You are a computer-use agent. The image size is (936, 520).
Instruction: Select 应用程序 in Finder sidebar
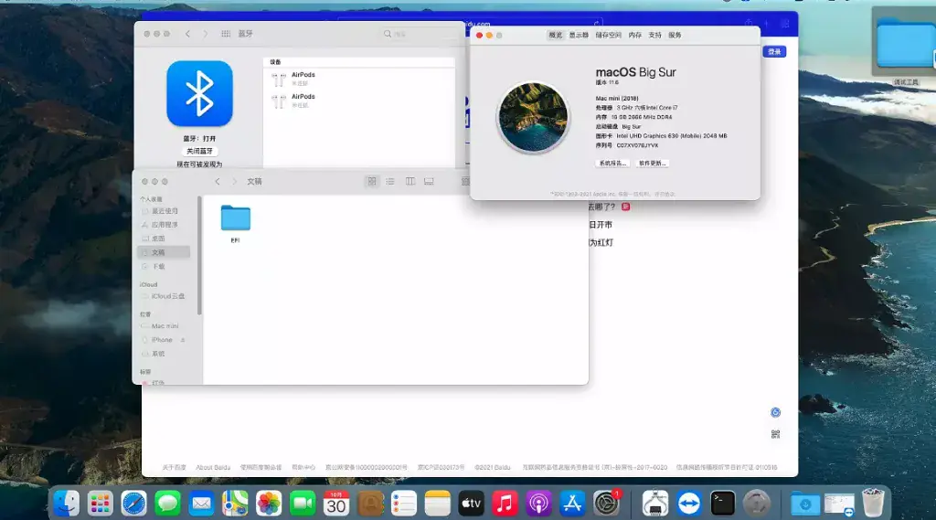[x=165, y=225]
